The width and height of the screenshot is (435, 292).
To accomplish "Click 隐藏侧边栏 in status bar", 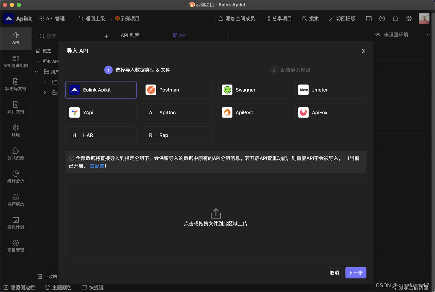I will (x=19, y=288).
